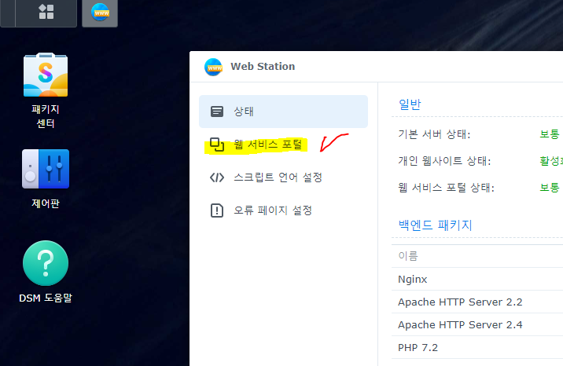Open the 제어판 desktop icon

[46, 179]
